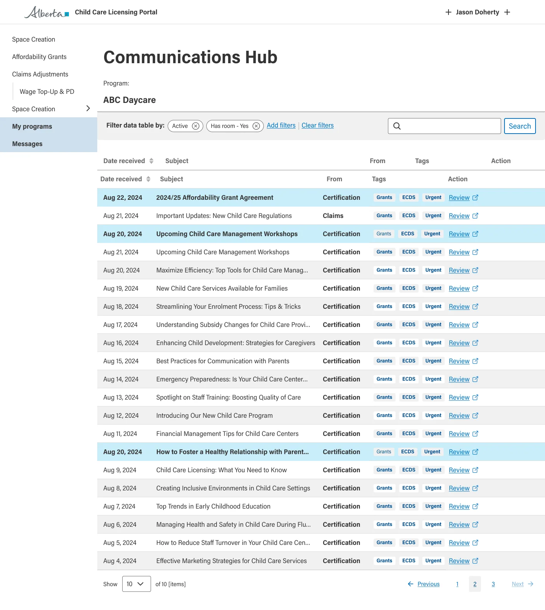This screenshot has width=545, height=610.
Task: Open Affordability Grants in sidebar
Action: (39, 57)
